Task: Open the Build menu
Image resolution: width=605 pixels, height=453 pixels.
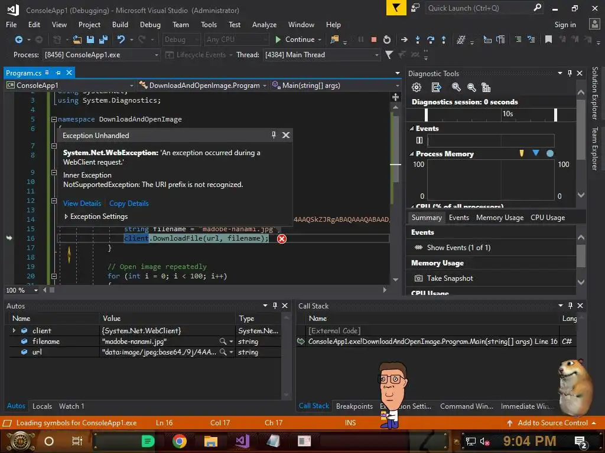Action: click(x=120, y=25)
